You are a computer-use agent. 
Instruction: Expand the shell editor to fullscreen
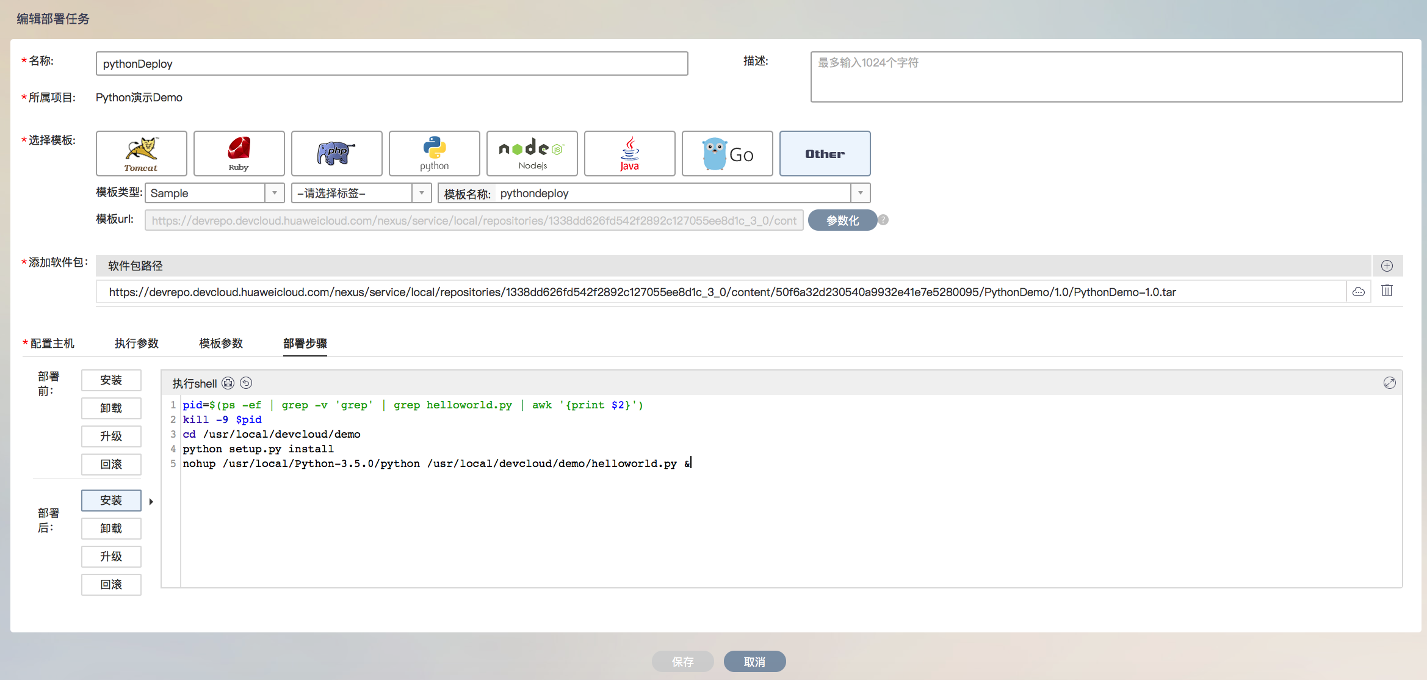coord(1389,383)
